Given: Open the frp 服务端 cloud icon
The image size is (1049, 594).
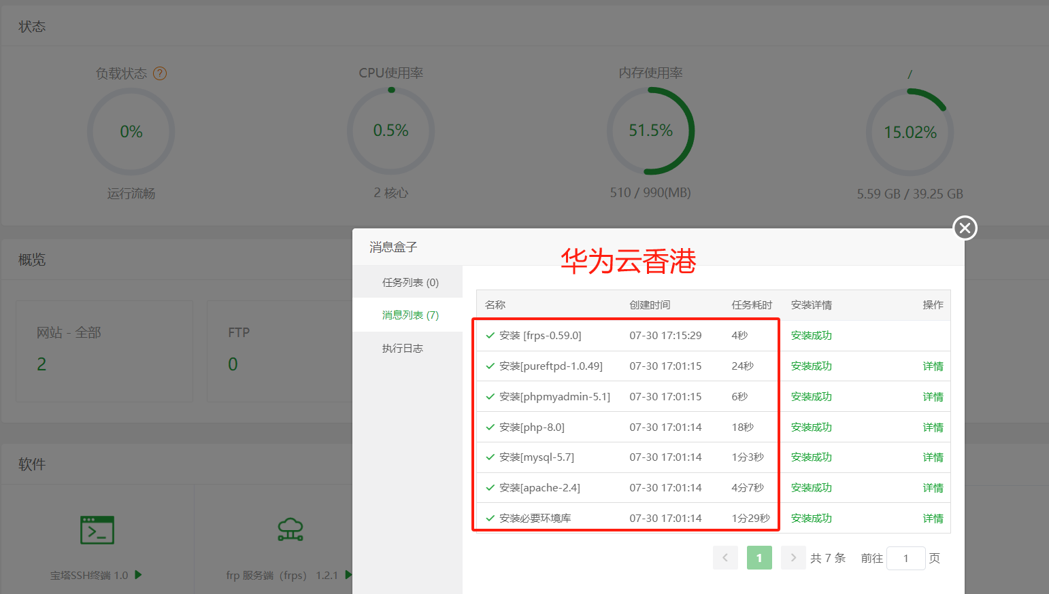Looking at the screenshot, I should [x=290, y=529].
